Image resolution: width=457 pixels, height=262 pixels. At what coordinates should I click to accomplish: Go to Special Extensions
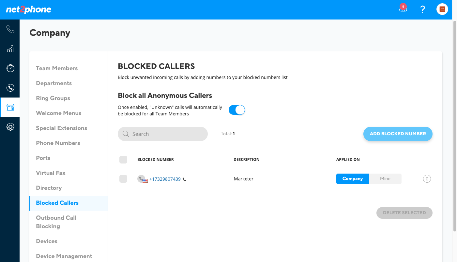[62, 128]
